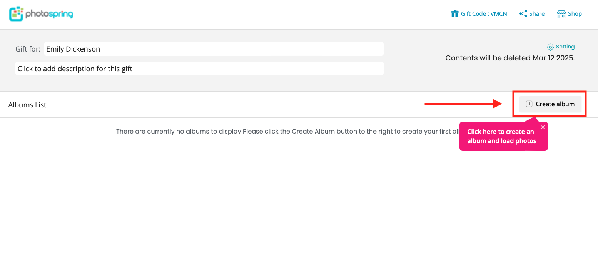Click the Setting gear icon
Screen dimensions: 598x269
pos(550,47)
